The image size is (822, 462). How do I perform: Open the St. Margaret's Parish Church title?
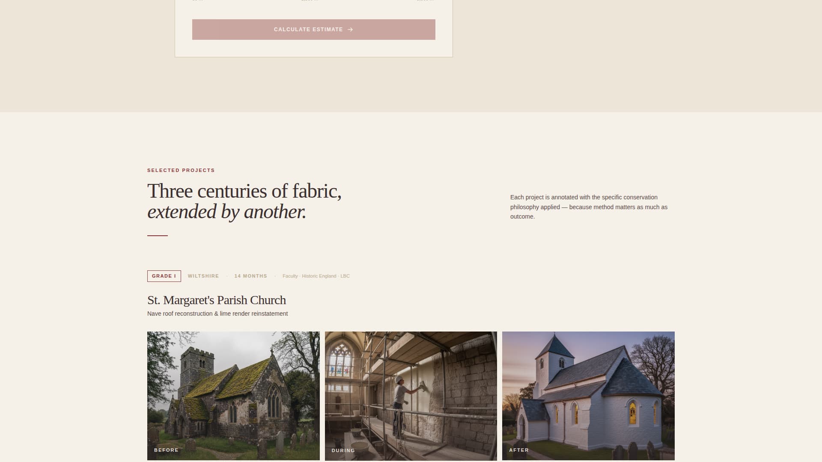[x=216, y=300]
